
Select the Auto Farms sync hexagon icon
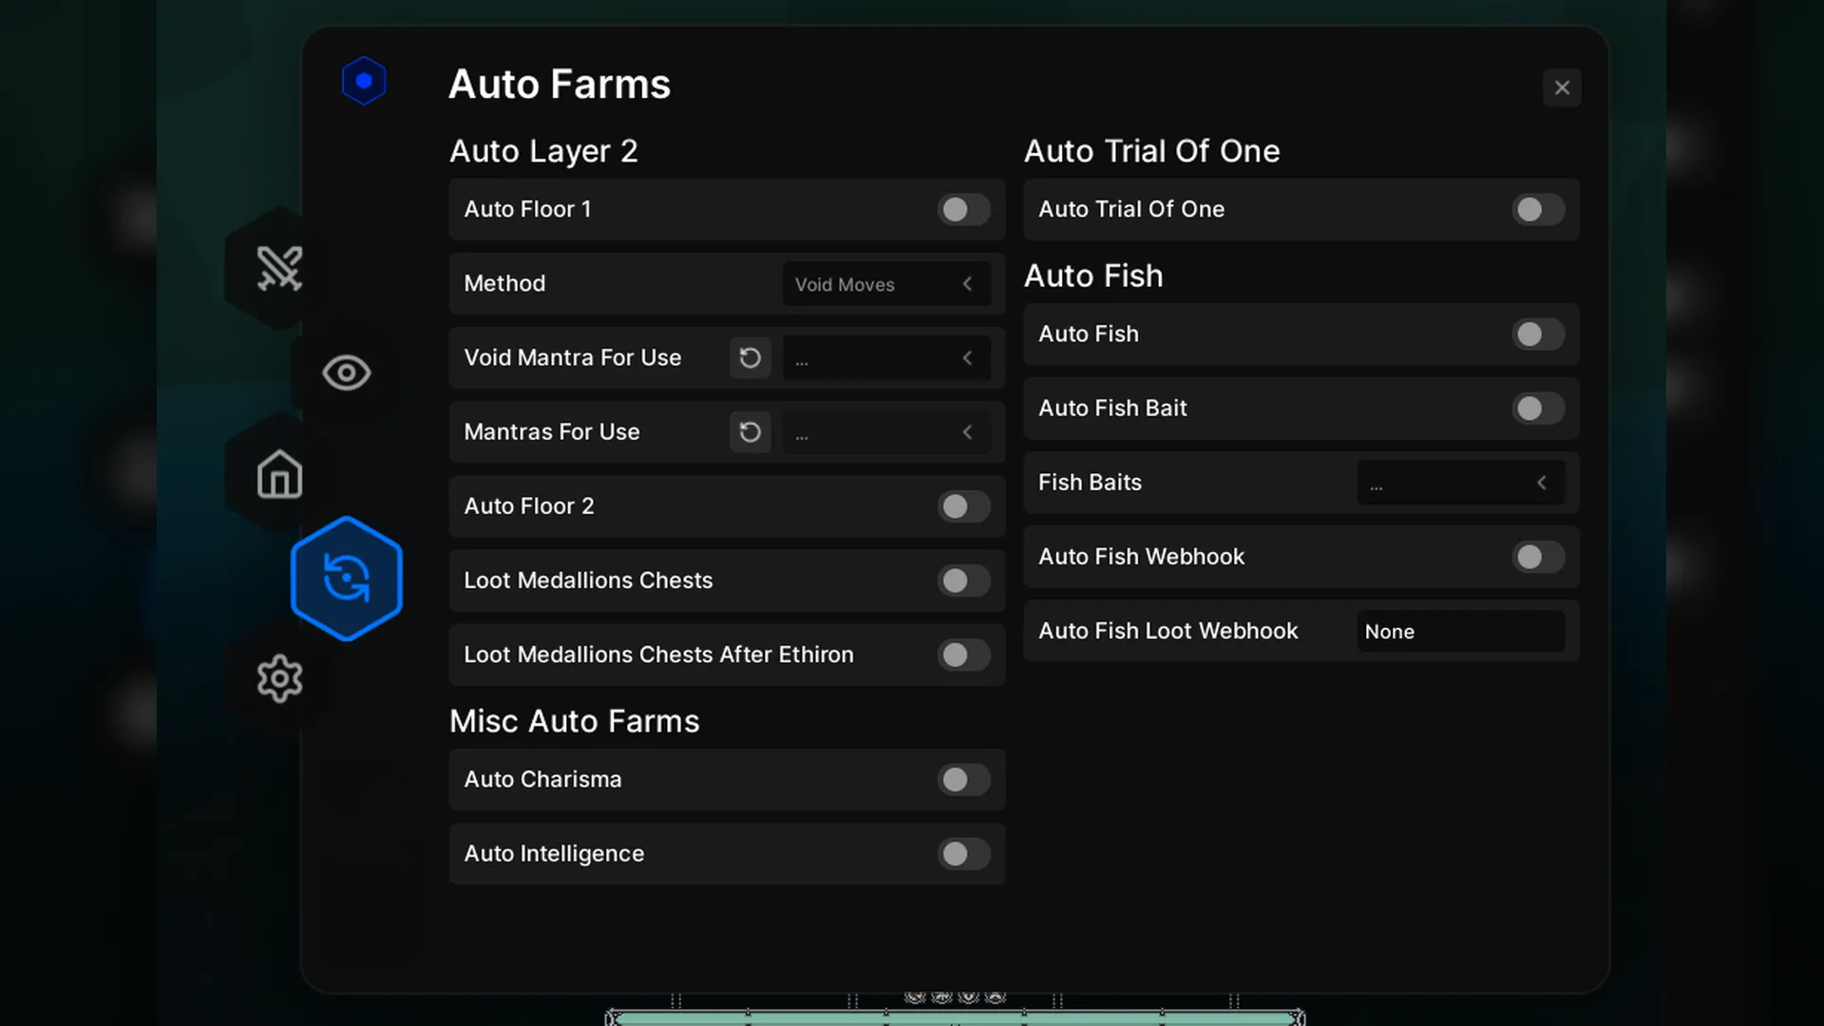pos(346,579)
